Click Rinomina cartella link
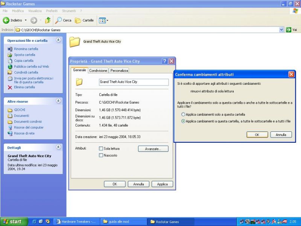 [26, 49]
